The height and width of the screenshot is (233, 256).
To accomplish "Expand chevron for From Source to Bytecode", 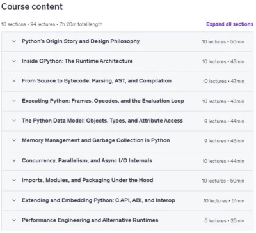I will [14, 81].
